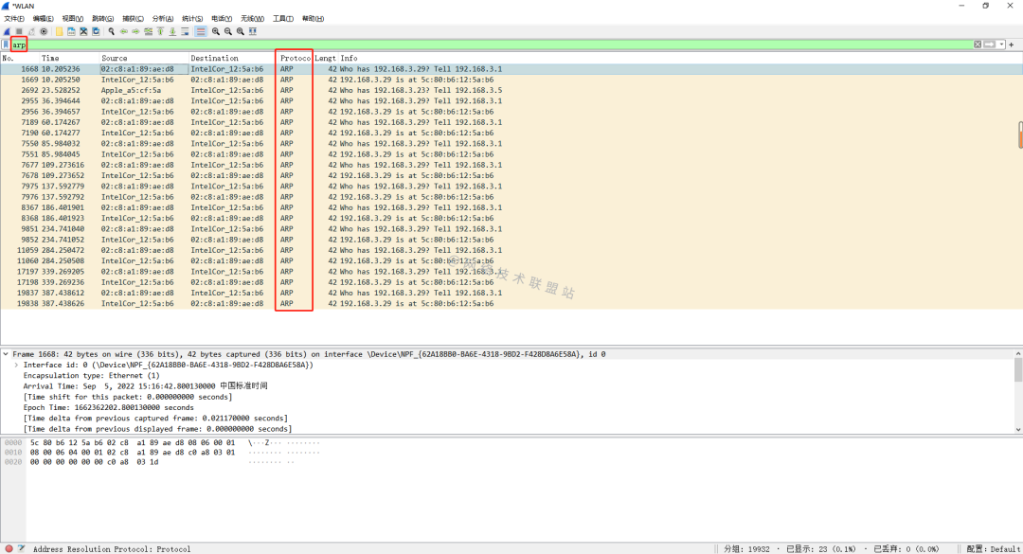Click hex bytes row 0010
The height and width of the screenshot is (554, 1023).
click(x=133, y=453)
